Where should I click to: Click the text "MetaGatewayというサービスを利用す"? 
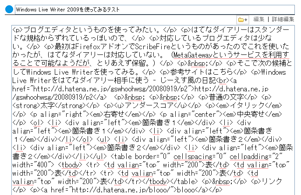pos(231,55)
